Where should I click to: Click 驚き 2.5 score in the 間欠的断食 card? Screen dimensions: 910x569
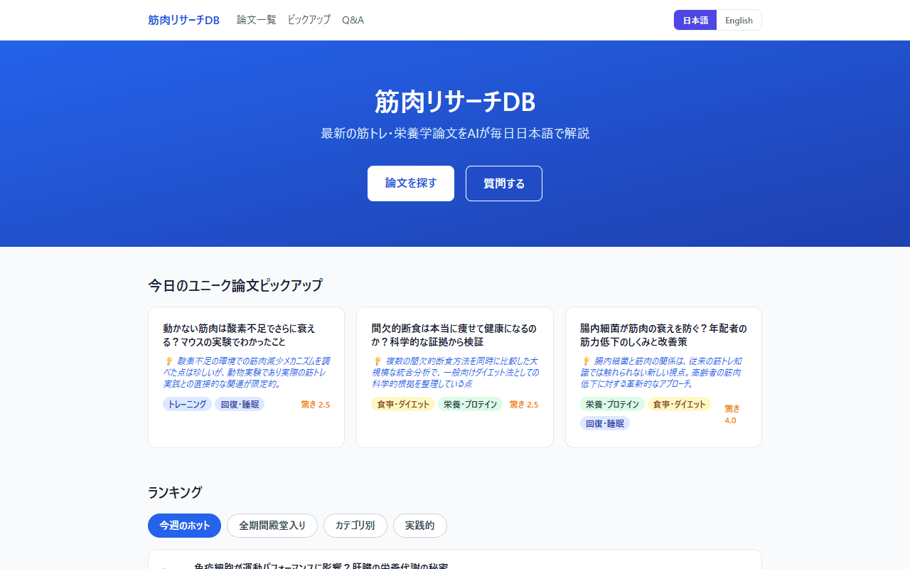tap(524, 404)
